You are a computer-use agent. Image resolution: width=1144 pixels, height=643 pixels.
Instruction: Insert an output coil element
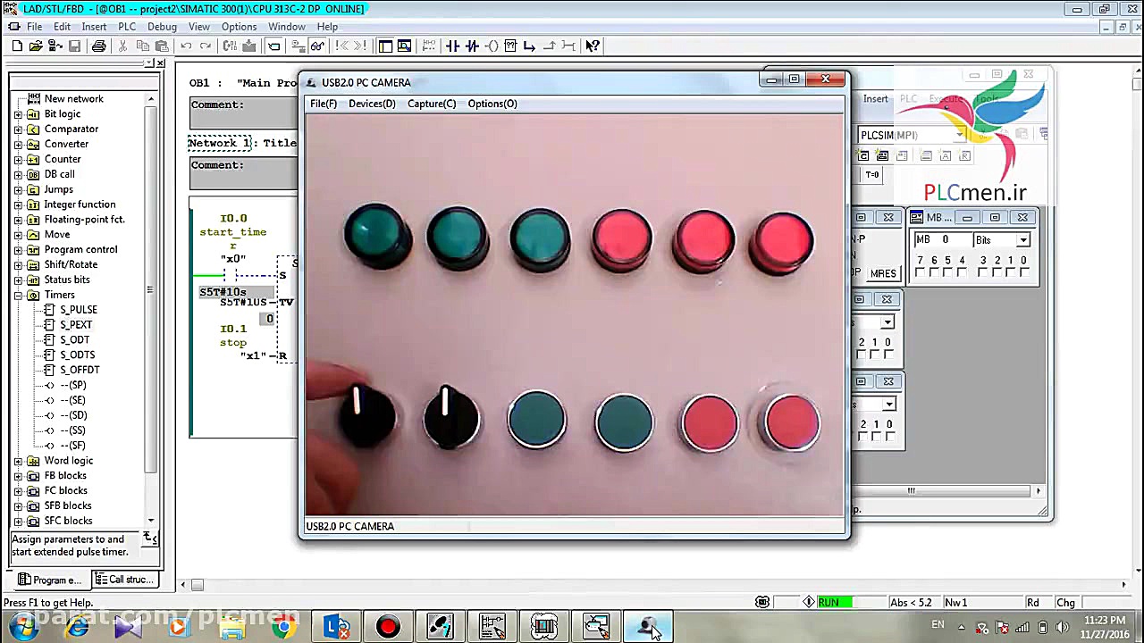(x=491, y=46)
